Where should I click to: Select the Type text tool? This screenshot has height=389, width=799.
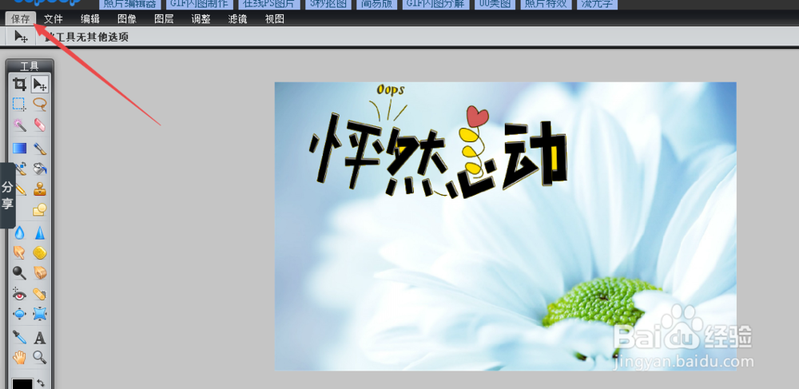(40, 337)
